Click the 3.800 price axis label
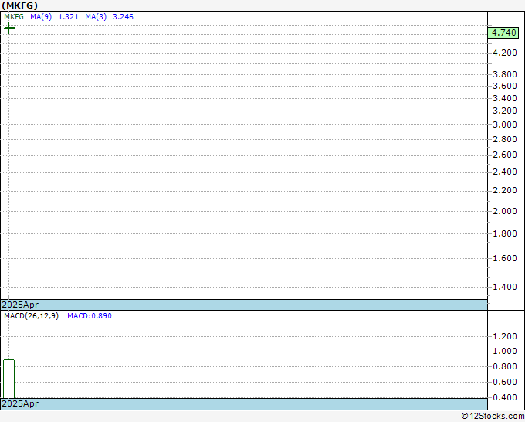The width and height of the screenshot is (525, 422). (505, 74)
